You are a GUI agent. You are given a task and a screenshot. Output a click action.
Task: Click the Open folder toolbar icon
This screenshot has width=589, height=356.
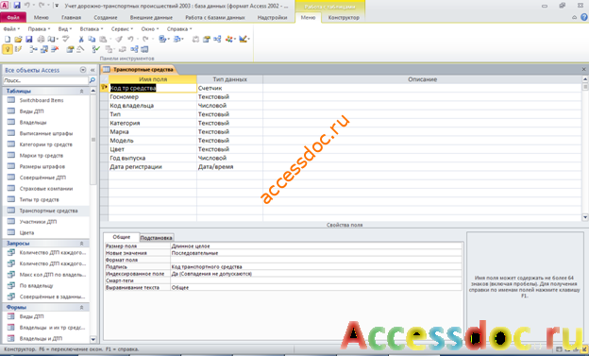pos(18,39)
